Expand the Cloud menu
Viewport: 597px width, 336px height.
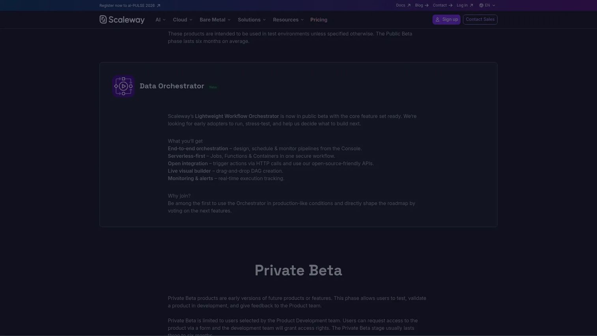click(x=183, y=20)
